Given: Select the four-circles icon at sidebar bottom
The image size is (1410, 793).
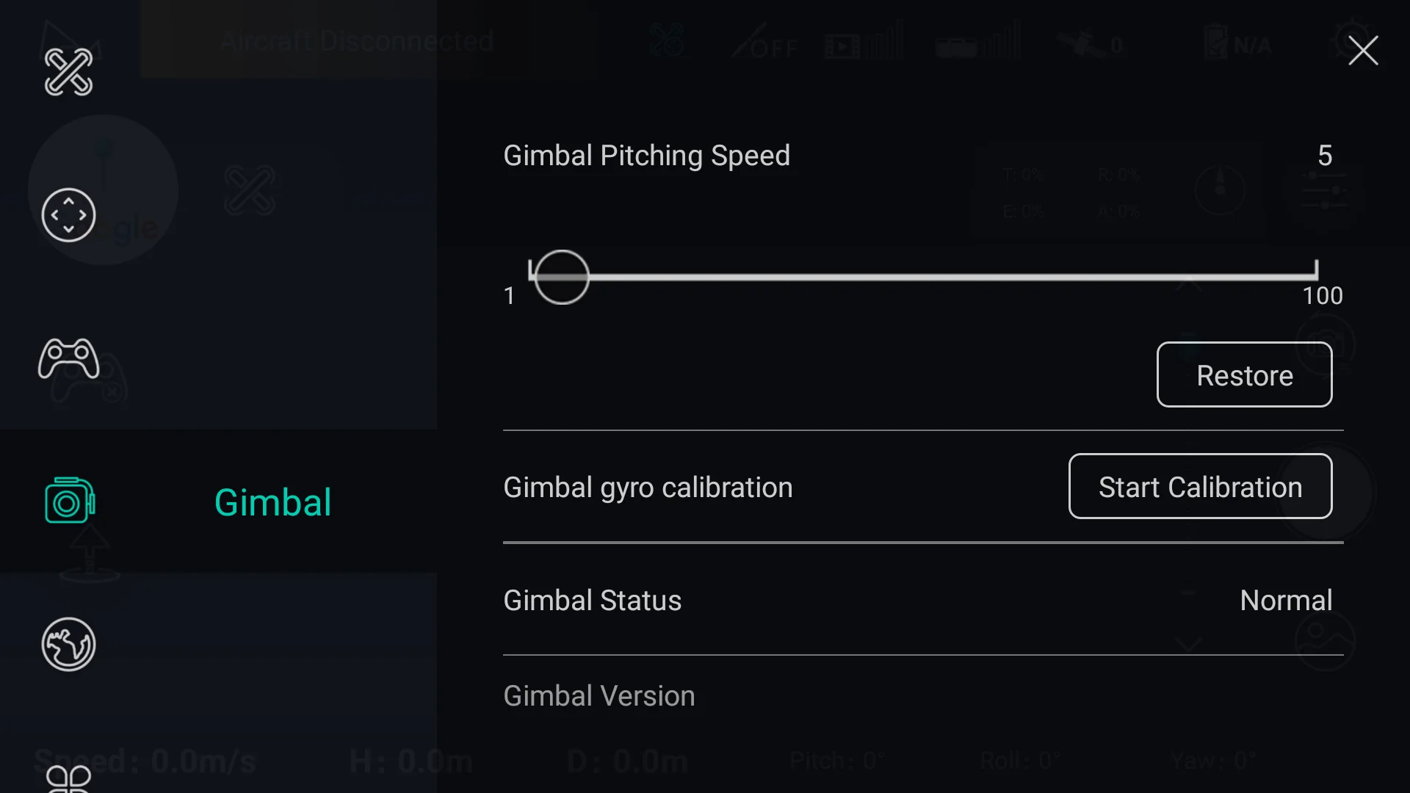Looking at the screenshot, I should point(68,778).
